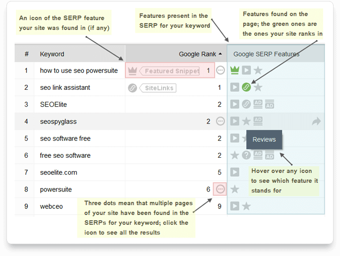Viewport: 340px width, 256px height.
Task: Click the star icon in the "how to use seo powersuite" row
Action: point(258,70)
